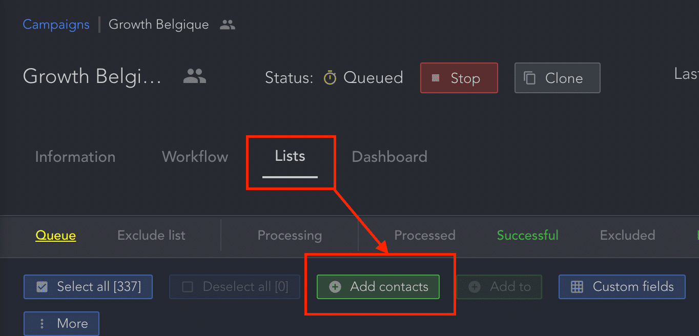Stop the queued campaign
Image resolution: width=699 pixels, height=336 pixels.
pyautogui.click(x=459, y=78)
